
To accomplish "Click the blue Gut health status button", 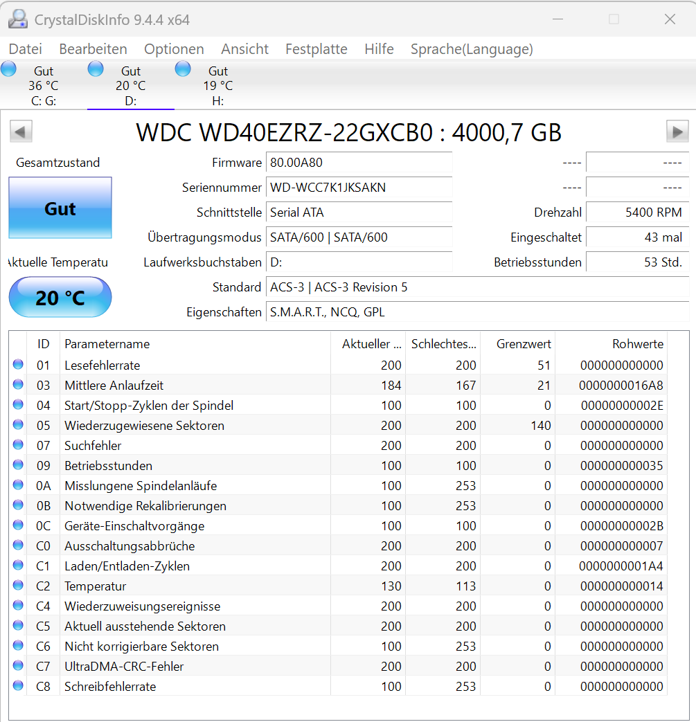I will (60, 208).
